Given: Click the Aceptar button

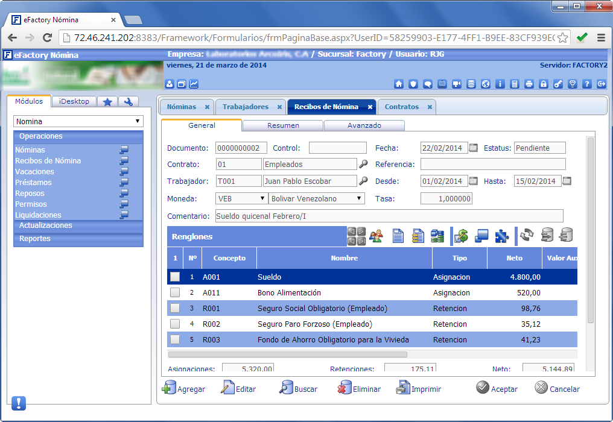Looking at the screenshot, I should [497, 388].
